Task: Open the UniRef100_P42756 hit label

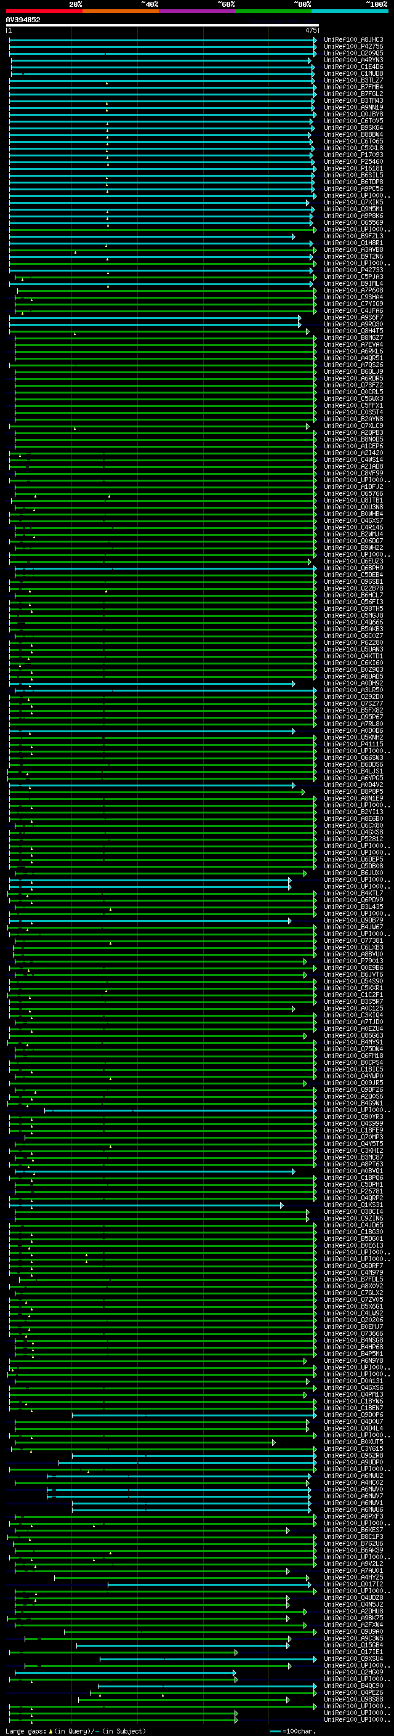Action: click(353, 47)
